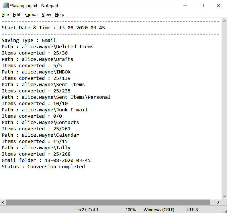Maximize the Notepad window

202,5
